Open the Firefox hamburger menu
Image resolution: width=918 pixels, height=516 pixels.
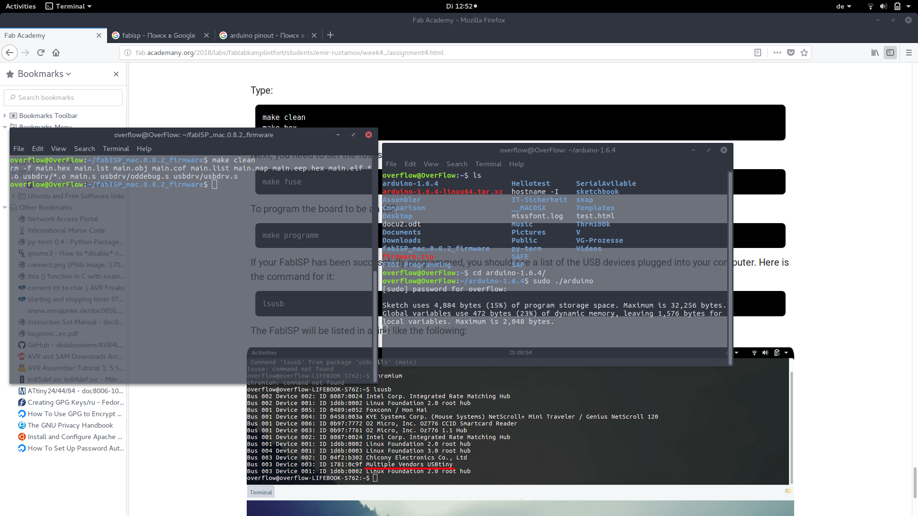tap(909, 53)
